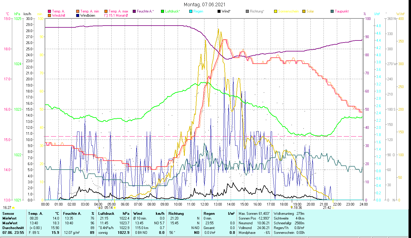Select the Luftdruck column header in table
Viewport: 411px width, 238px height.
click(x=106, y=214)
